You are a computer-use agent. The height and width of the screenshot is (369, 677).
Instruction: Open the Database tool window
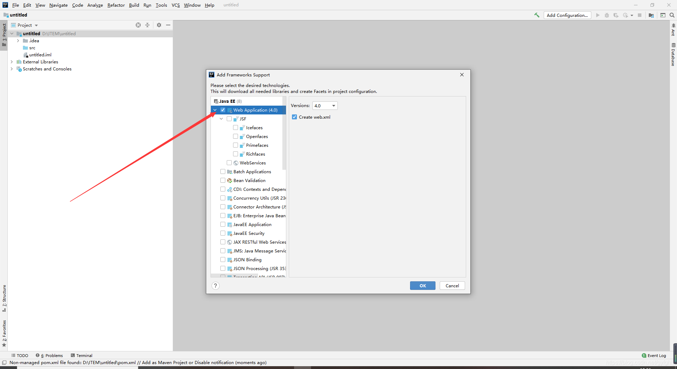pyautogui.click(x=673, y=55)
